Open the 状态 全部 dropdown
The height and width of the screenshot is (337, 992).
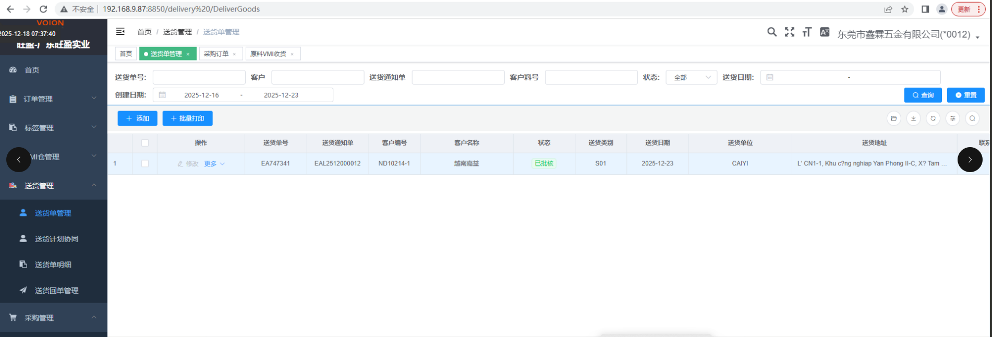692,77
